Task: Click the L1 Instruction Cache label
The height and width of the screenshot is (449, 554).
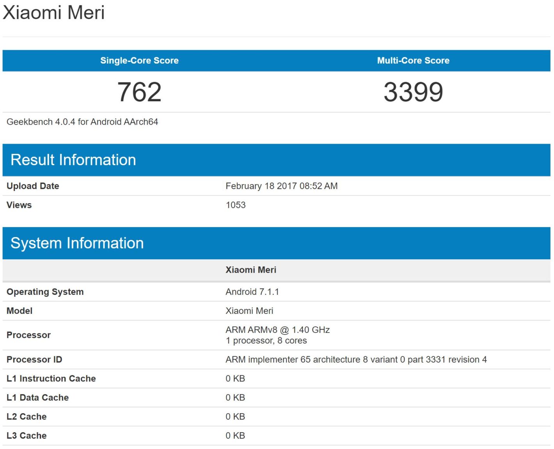Action: 51,378
